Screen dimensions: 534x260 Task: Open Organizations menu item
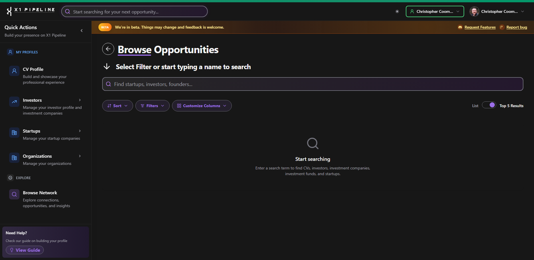[x=46, y=159]
